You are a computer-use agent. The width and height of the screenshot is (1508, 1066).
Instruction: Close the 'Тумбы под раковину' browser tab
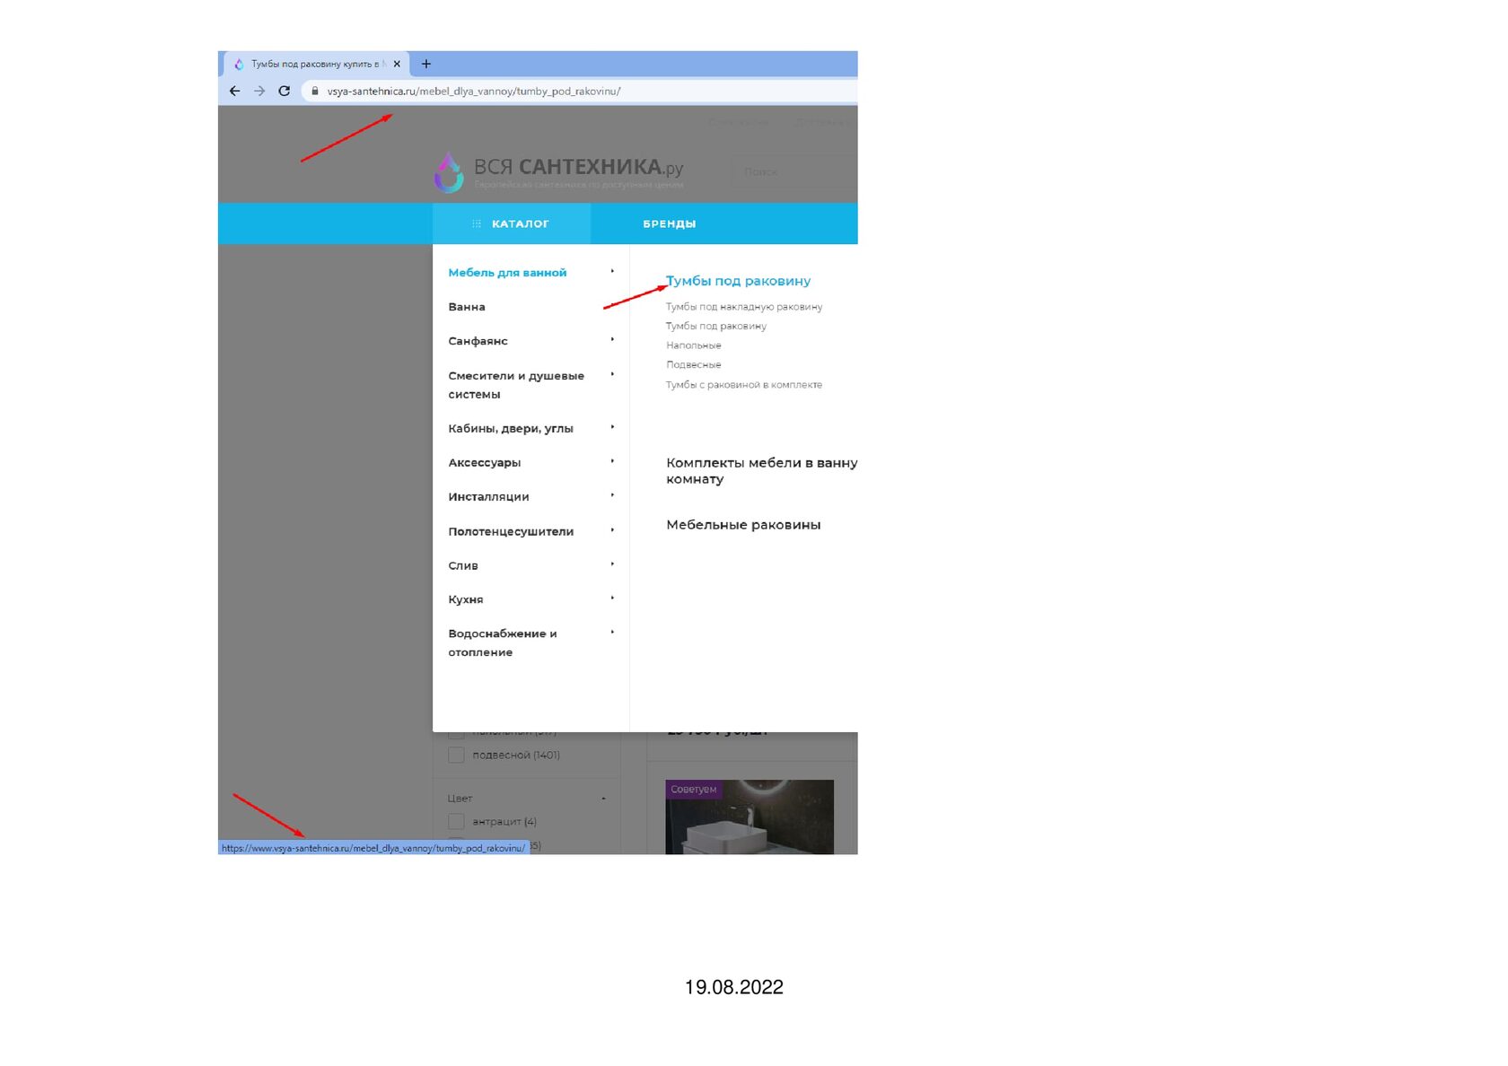pos(397,64)
